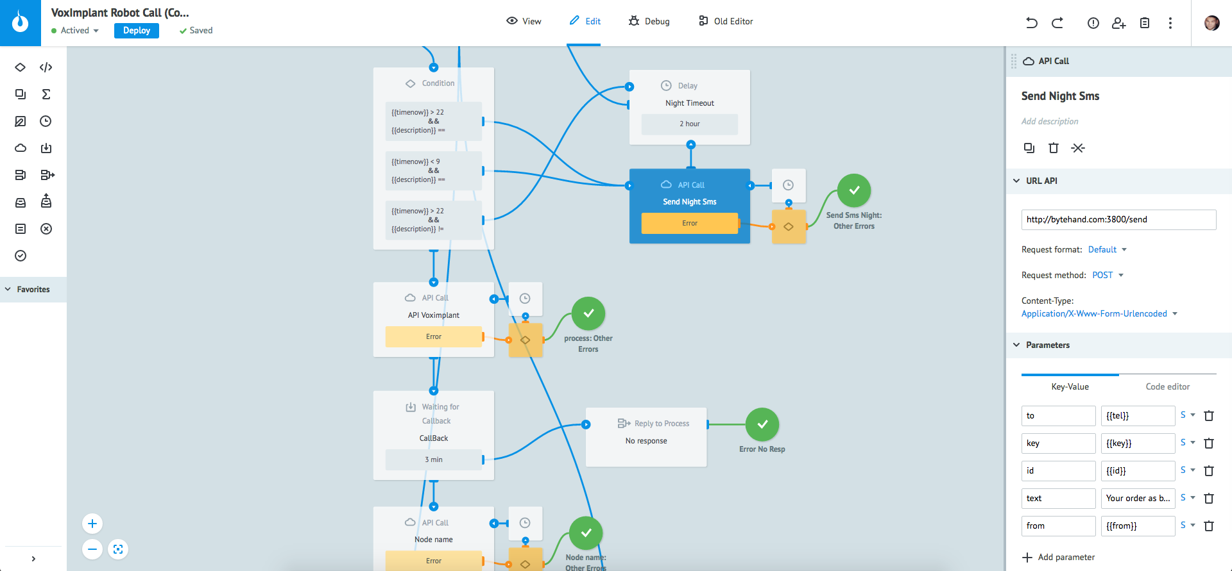This screenshot has height=571, width=1232.
Task: Open the add collaborator icon
Action: click(1118, 23)
